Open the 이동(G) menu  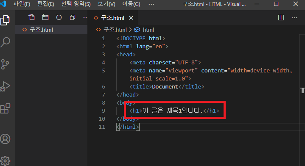[x=131, y=4]
